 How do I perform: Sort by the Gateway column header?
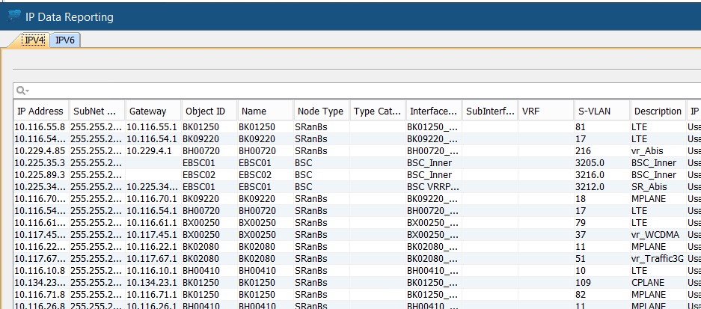click(152, 111)
